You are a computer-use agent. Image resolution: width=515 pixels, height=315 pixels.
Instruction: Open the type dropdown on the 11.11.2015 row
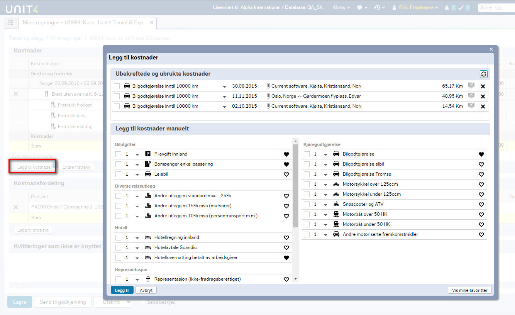(225, 97)
